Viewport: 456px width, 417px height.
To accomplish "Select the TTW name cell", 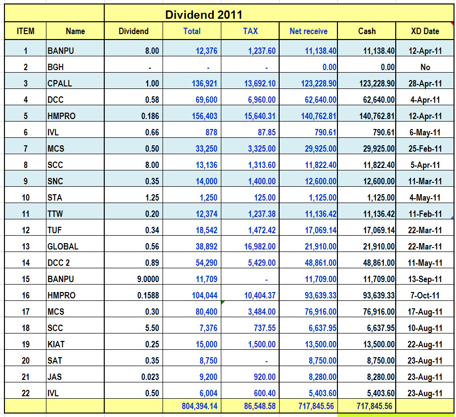I will click(75, 211).
